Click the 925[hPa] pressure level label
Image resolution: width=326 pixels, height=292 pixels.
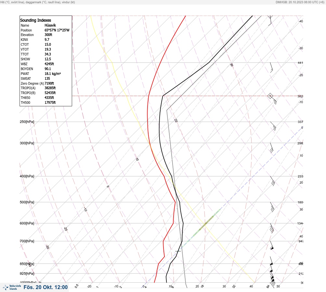tap(27, 274)
